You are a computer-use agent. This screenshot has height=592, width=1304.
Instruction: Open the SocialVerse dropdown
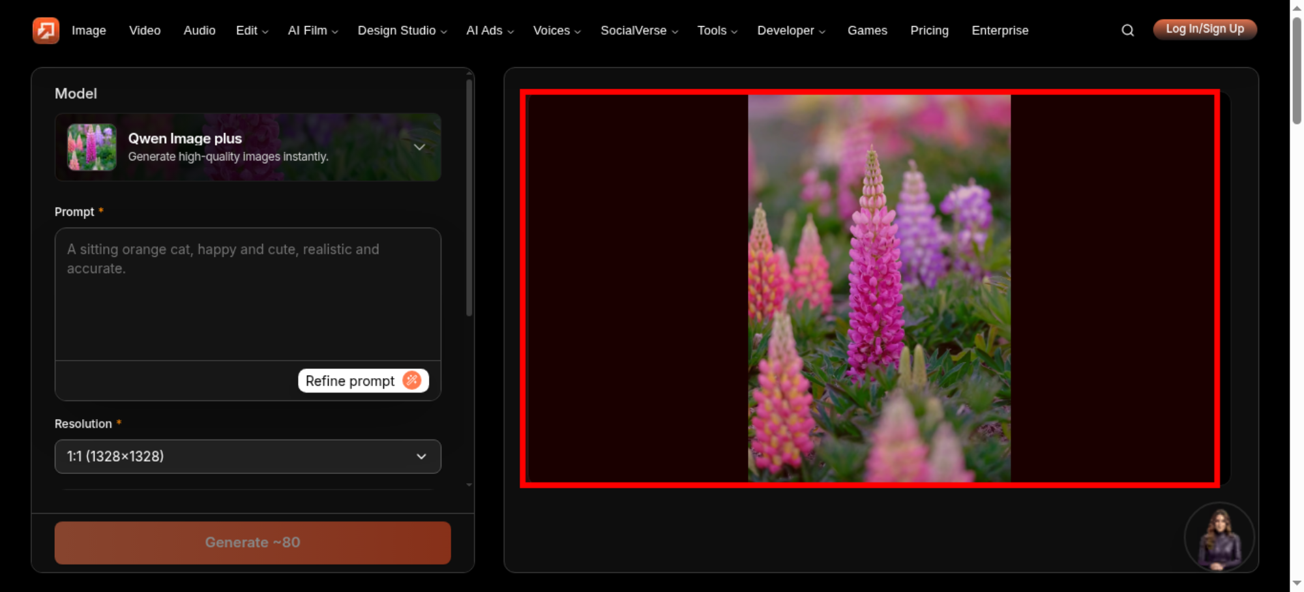[639, 31]
